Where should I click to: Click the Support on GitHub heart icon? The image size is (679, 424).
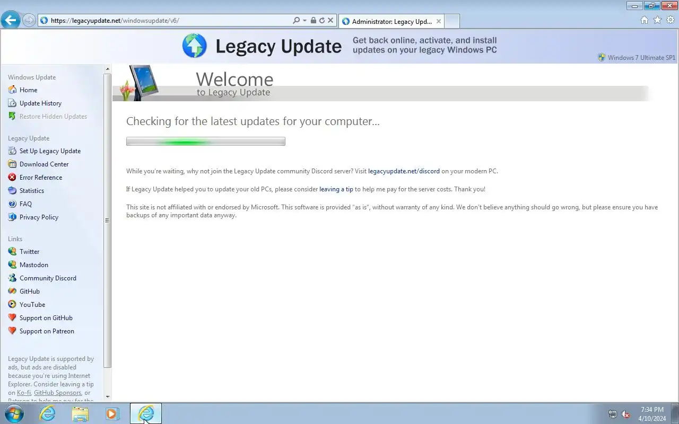(12, 317)
